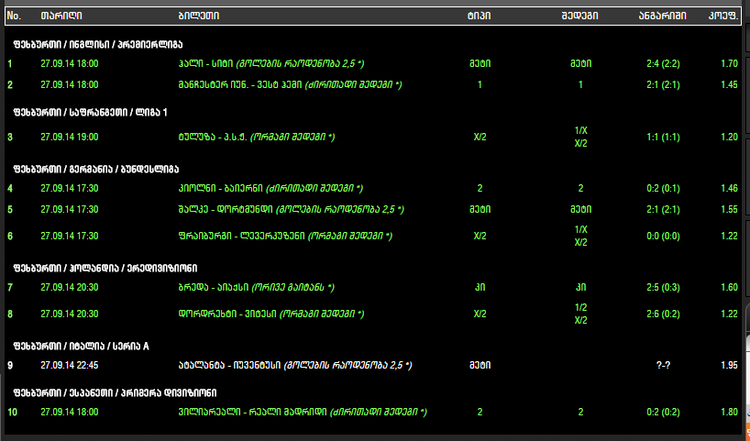Click the coefficient '1.70'
The width and height of the screenshot is (750, 441).
point(730,63)
